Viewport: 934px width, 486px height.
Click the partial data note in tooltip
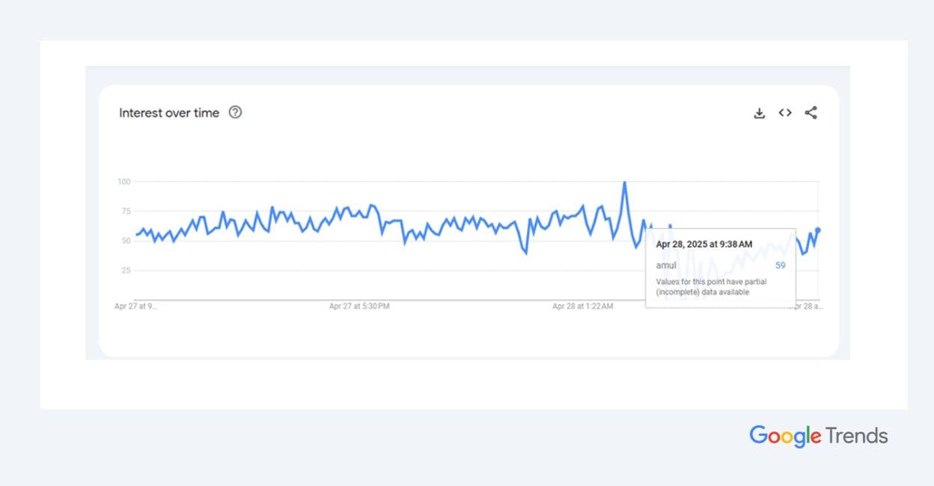tap(711, 287)
